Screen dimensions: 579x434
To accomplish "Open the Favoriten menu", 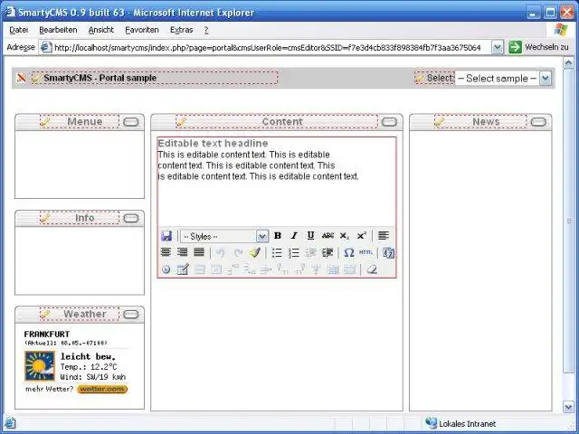I will [x=142, y=30].
